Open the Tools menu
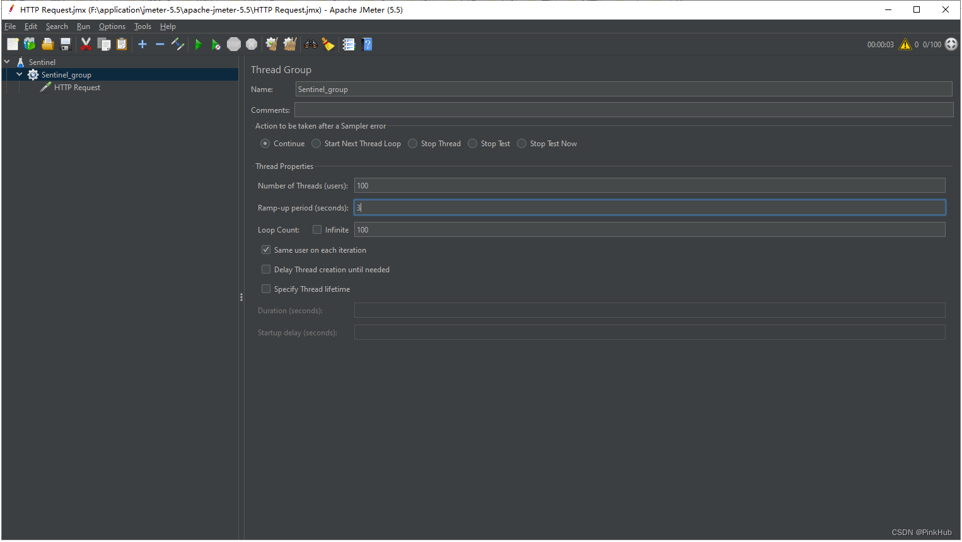Screen dimensions: 962x542 click(x=142, y=26)
